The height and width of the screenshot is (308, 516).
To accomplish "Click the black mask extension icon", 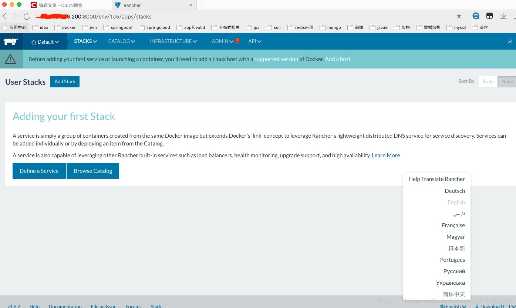I will 489,16.
